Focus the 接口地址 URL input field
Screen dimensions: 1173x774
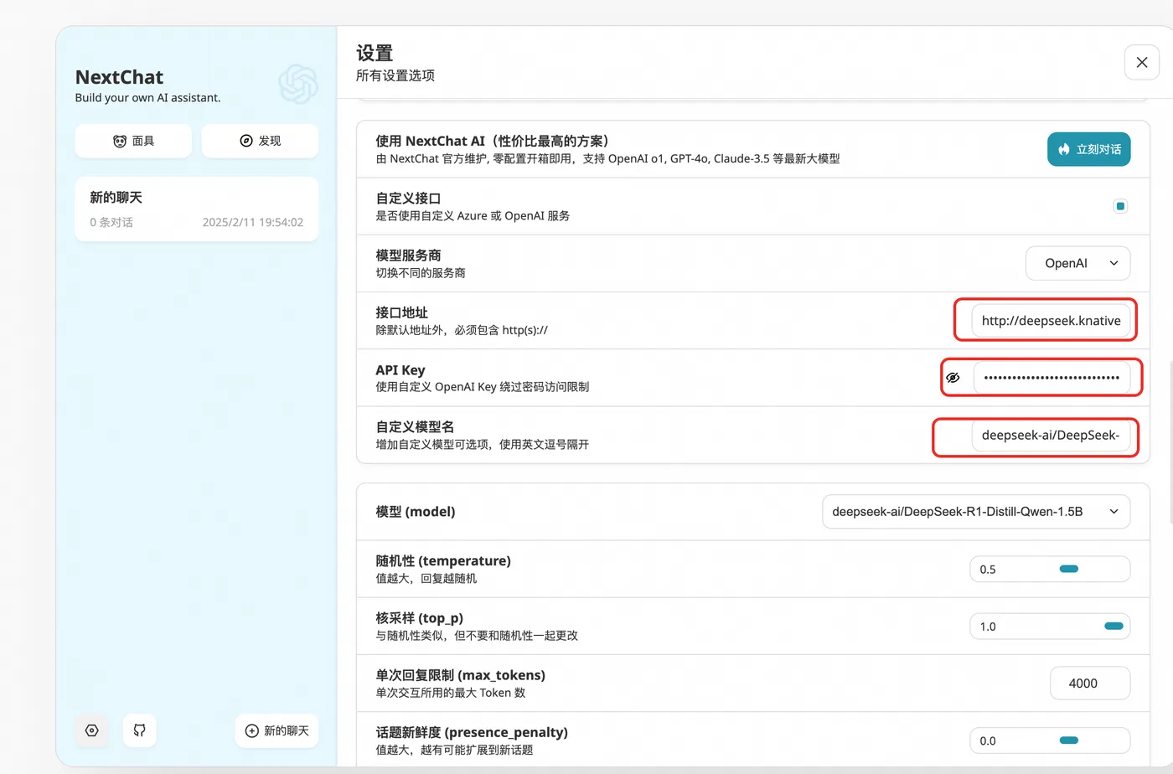tap(1051, 320)
